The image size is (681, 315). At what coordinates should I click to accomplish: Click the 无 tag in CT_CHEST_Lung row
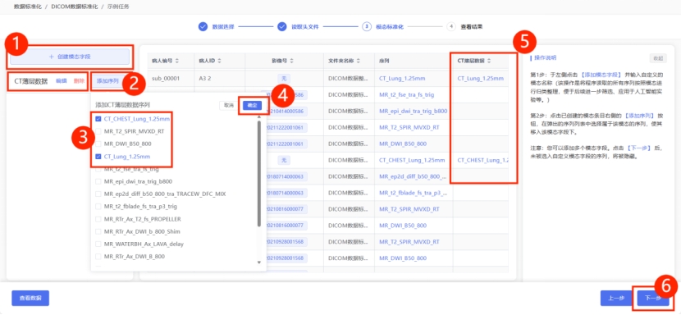pos(284,160)
